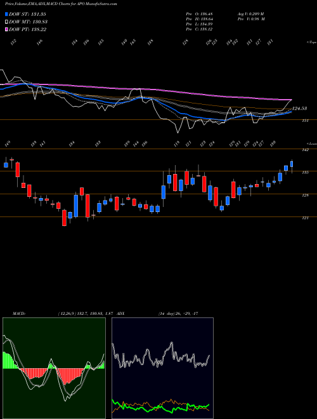Screen dimensions: 317x419
Task: Click the 'Pre H: 138.64' value
Action: [199, 19]
